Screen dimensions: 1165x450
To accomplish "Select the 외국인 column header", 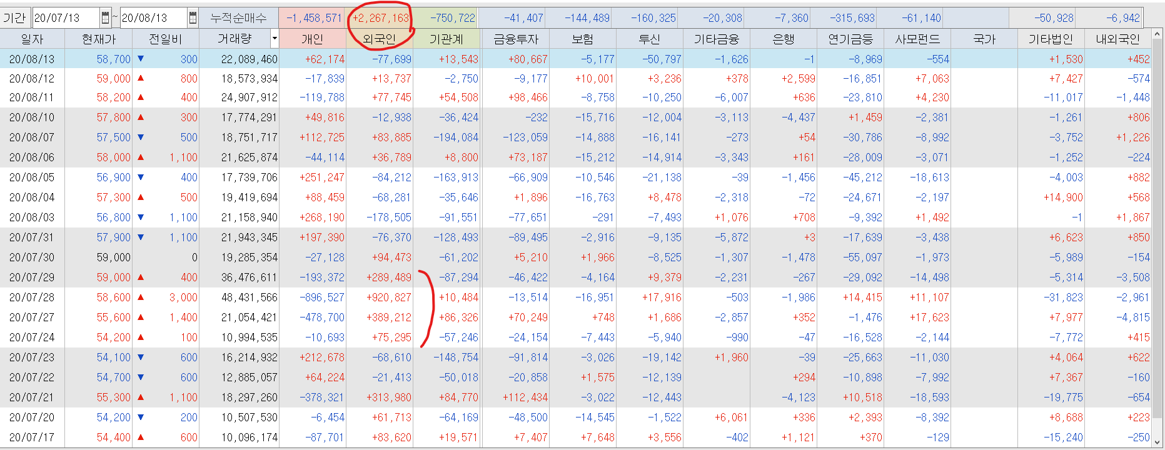I will 379,39.
